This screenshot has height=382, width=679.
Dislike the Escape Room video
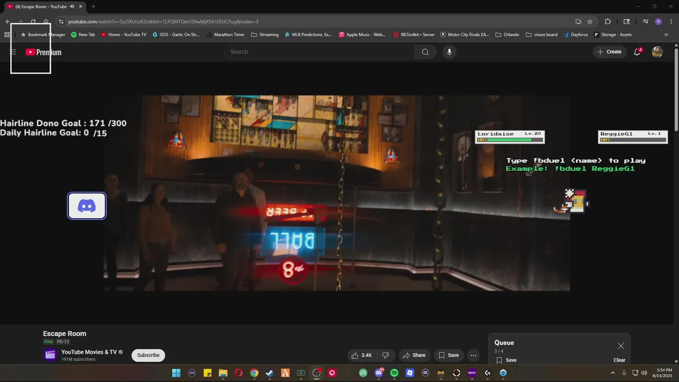tap(386, 355)
